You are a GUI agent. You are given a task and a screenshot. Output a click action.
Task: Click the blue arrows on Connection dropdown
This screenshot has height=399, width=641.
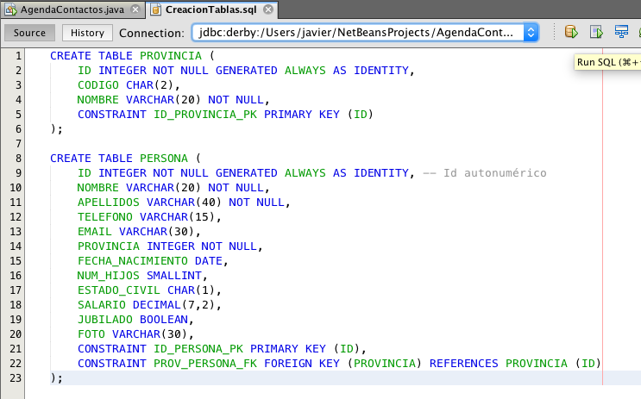click(x=531, y=33)
